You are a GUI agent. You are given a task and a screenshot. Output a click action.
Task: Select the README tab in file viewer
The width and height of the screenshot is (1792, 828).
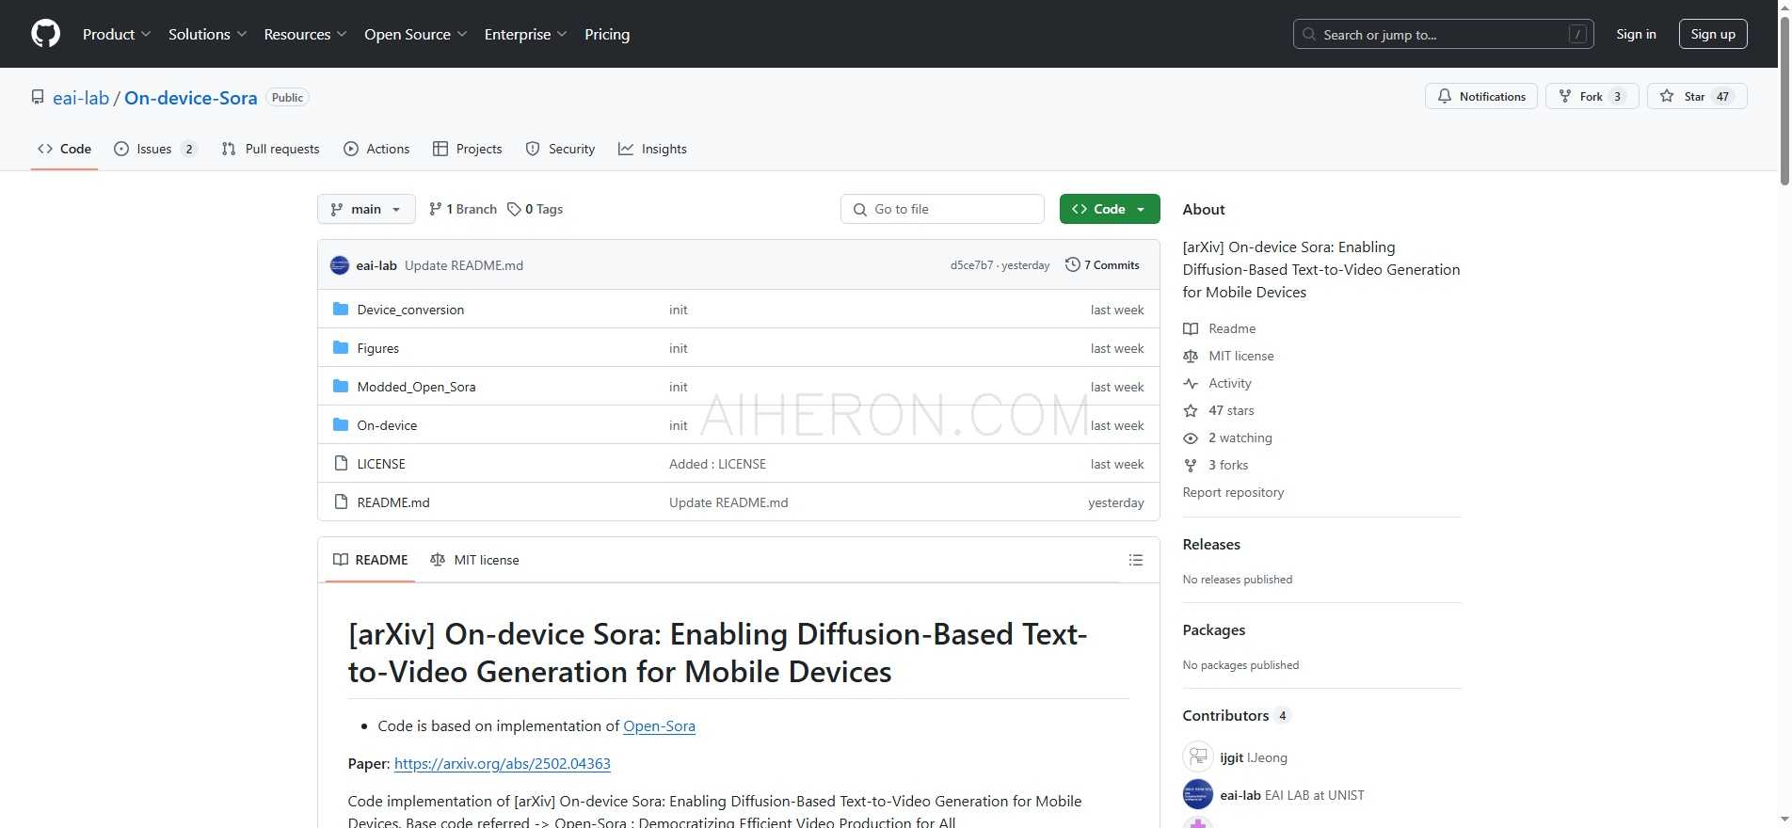371,560
